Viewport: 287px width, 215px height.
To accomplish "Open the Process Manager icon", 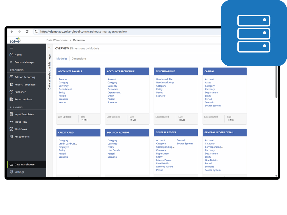I will 11,62.
